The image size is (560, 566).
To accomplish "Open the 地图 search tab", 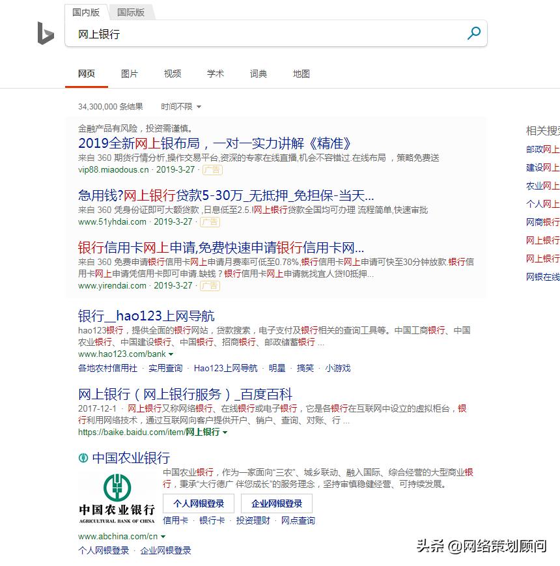I will pyautogui.click(x=301, y=74).
